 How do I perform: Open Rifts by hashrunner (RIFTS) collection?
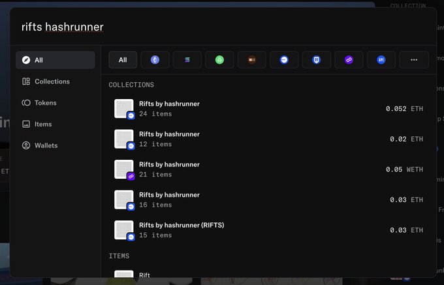click(268, 230)
